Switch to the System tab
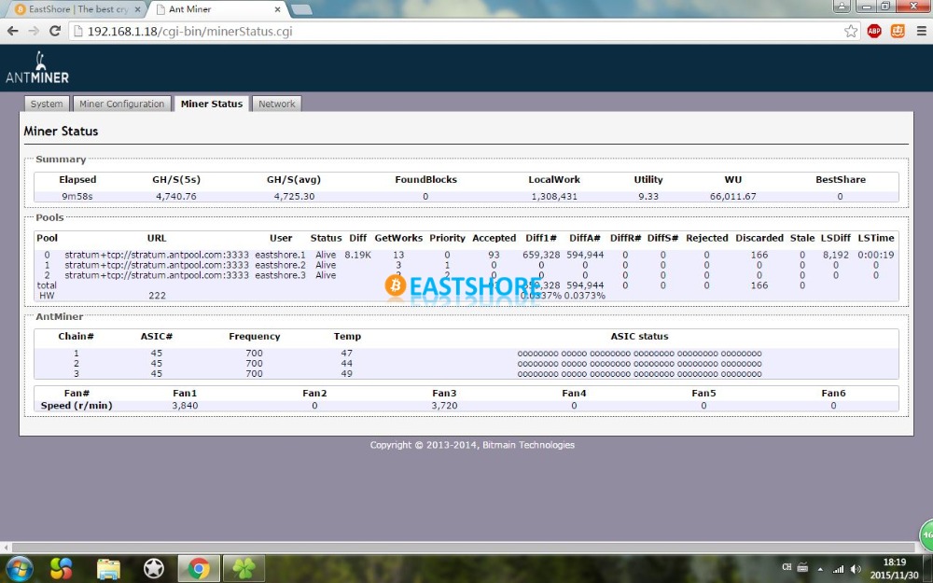933x583 pixels. click(x=47, y=104)
